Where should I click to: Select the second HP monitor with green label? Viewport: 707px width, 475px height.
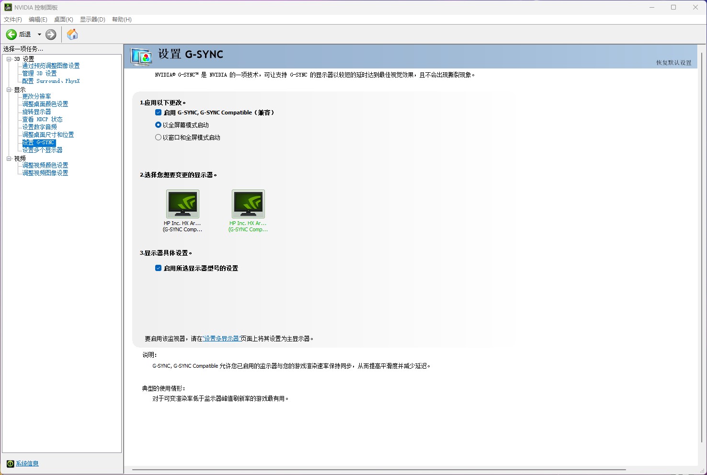tap(248, 211)
